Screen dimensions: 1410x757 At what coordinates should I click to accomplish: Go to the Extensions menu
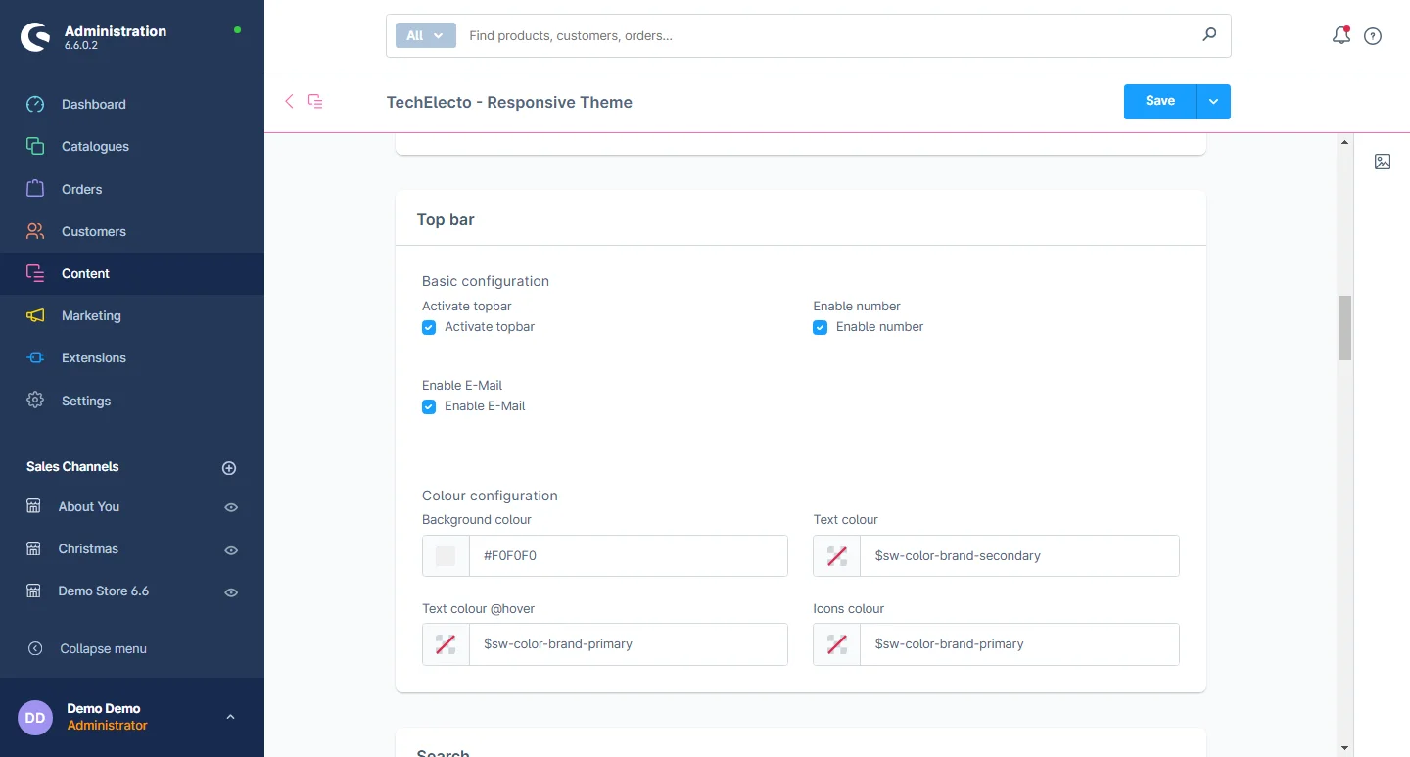pos(93,357)
